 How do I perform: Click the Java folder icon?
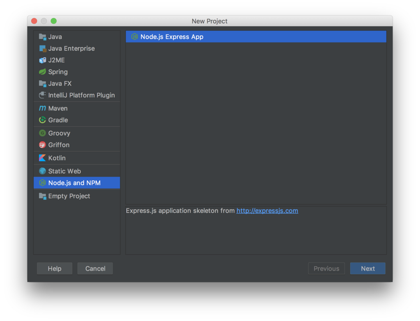43,37
